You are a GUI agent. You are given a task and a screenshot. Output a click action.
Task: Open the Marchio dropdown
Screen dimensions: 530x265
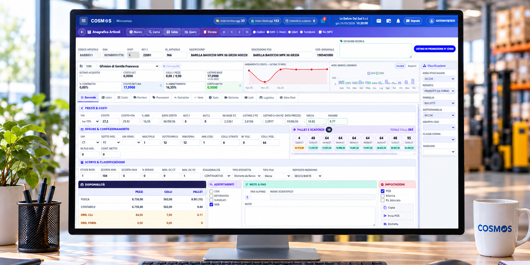point(439,152)
